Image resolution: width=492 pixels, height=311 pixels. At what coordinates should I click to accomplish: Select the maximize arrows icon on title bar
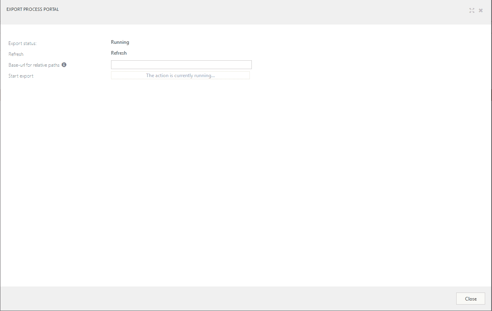(x=471, y=10)
